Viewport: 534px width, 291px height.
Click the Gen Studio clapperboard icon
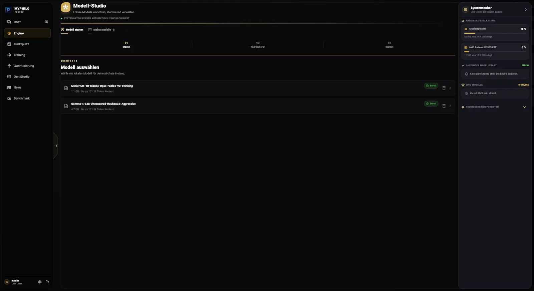(9, 77)
